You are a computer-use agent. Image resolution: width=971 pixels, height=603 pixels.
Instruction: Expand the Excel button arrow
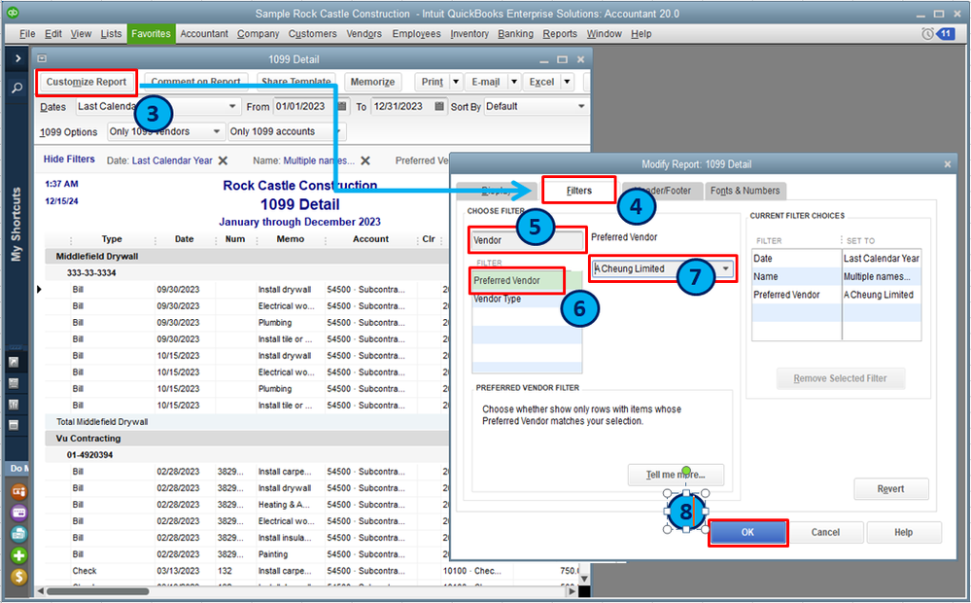[x=568, y=82]
